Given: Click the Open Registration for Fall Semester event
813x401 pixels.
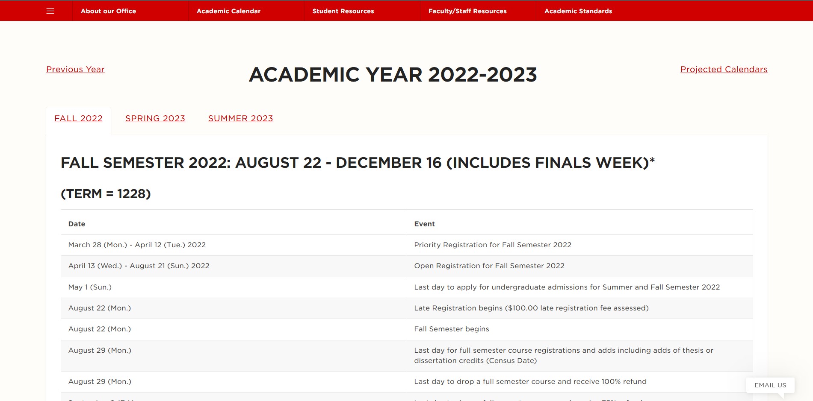Looking at the screenshot, I should [x=489, y=266].
